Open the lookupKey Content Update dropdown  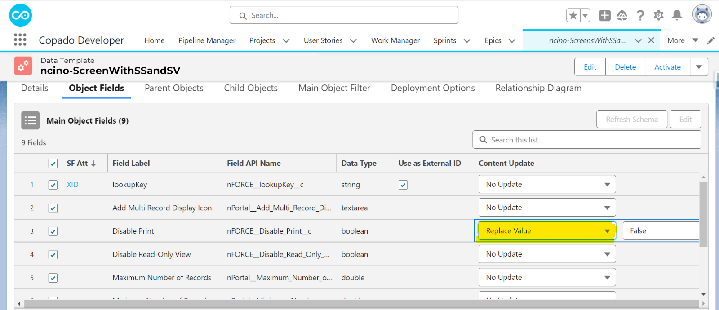(x=547, y=184)
